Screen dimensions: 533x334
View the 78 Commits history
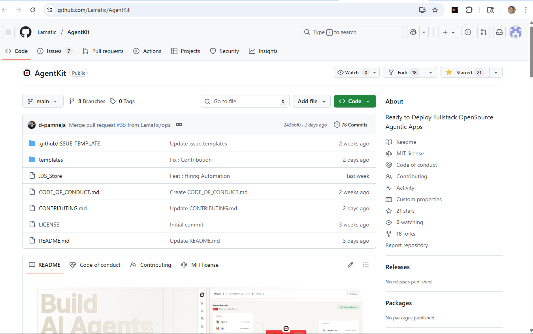(350, 125)
